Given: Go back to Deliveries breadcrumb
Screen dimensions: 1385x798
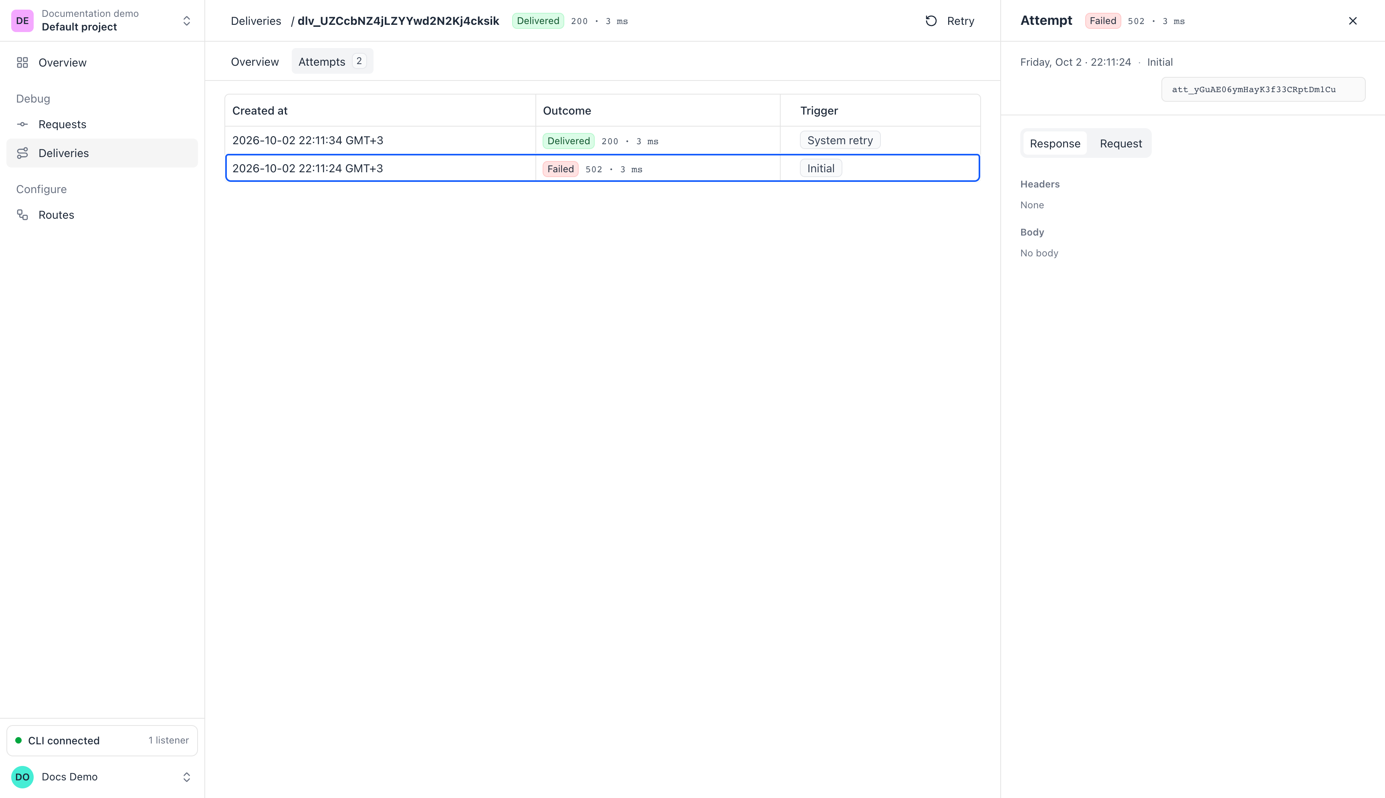Looking at the screenshot, I should [256, 21].
